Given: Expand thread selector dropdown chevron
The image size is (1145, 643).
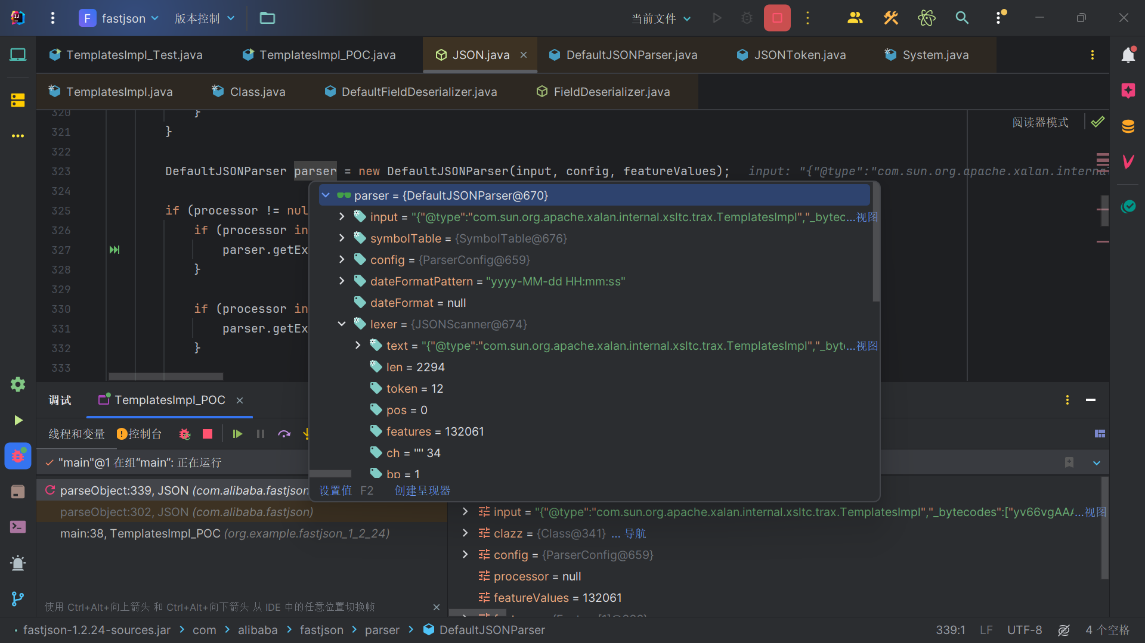Looking at the screenshot, I should (x=1097, y=463).
